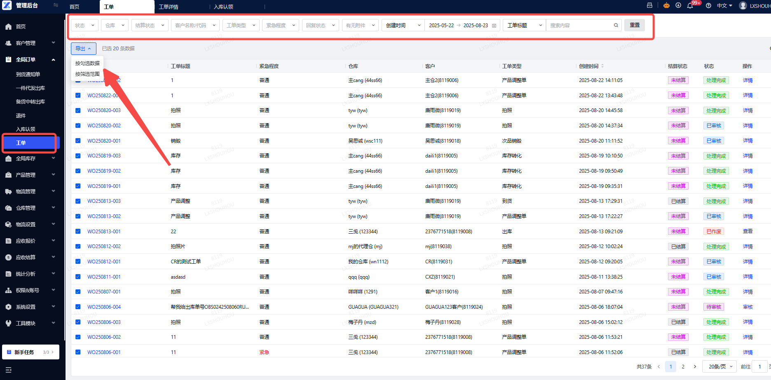Uncheck the row WO250819-003 checkbox
Image resolution: width=771 pixels, height=380 pixels.
78,156
